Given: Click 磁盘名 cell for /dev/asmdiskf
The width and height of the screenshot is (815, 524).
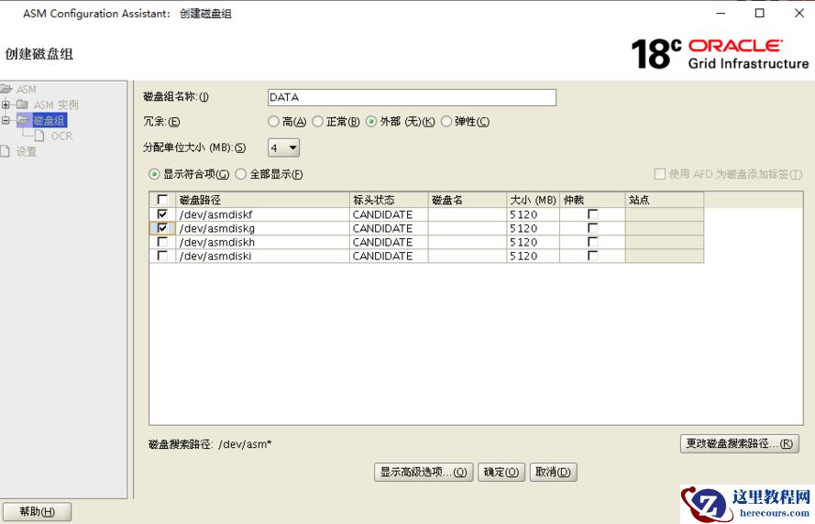Looking at the screenshot, I should [x=468, y=214].
